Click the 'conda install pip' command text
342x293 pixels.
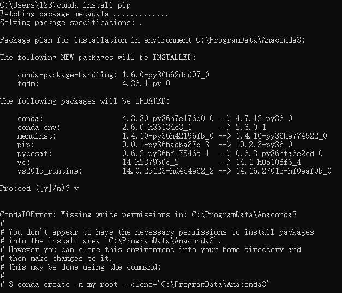[94, 5]
